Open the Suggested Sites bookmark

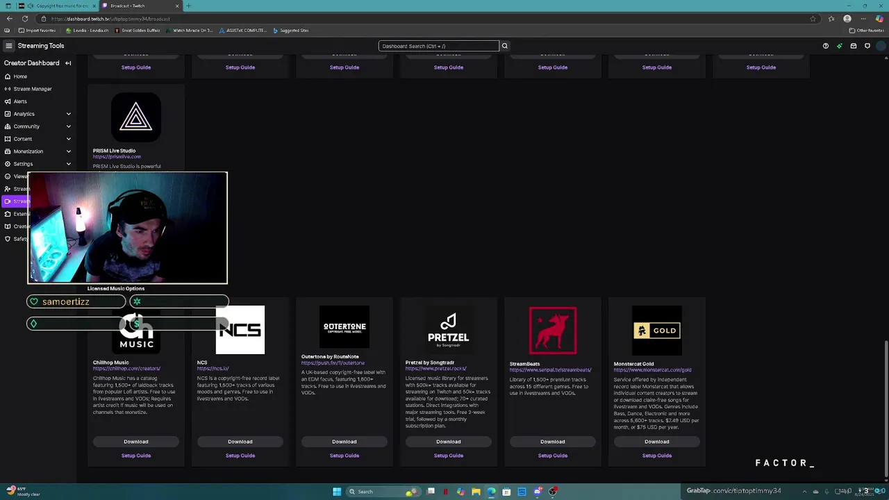tap(291, 31)
